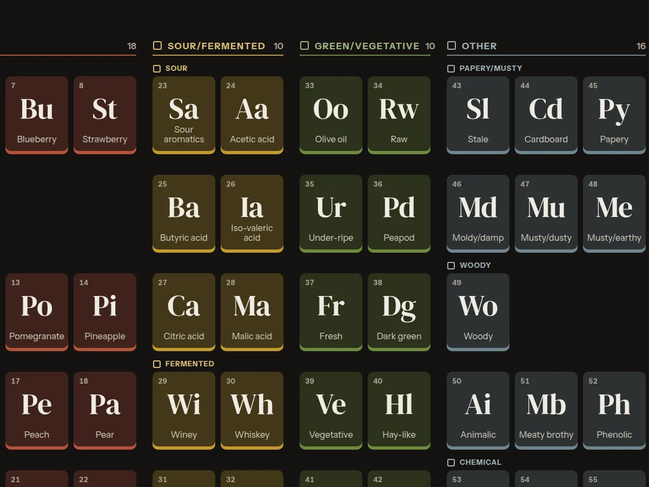Image resolution: width=649 pixels, height=487 pixels.
Task: Select the Butyric acid (Ba) tile
Action: [x=184, y=214]
